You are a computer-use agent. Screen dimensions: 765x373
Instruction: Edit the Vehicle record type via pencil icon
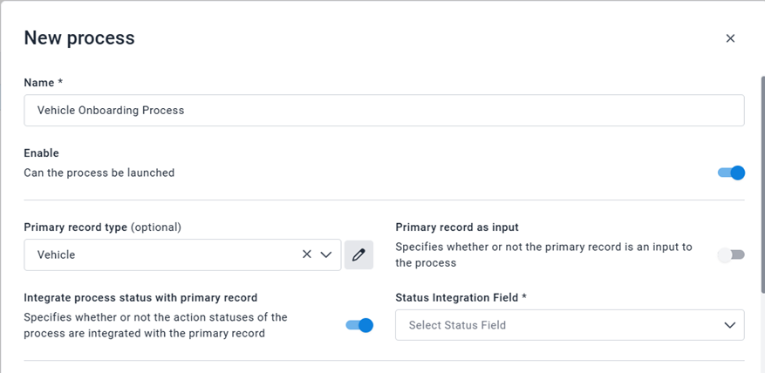(x=359, y=254)
